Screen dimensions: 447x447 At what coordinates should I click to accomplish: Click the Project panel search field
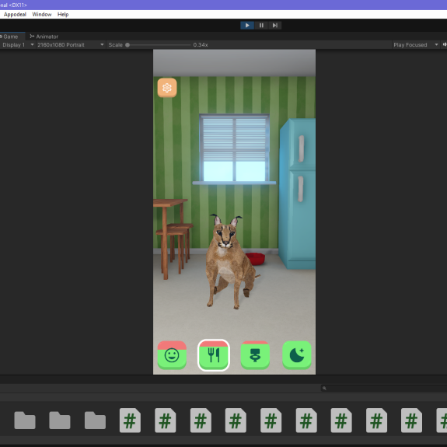[384, 388]
